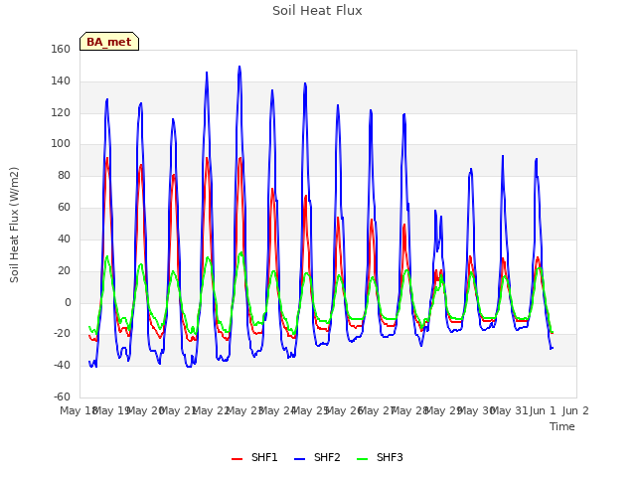Viewport: 636px width, 477px height.
Task: Click the Jun 2 x-axis tick label
Action: tap(575, 410)
